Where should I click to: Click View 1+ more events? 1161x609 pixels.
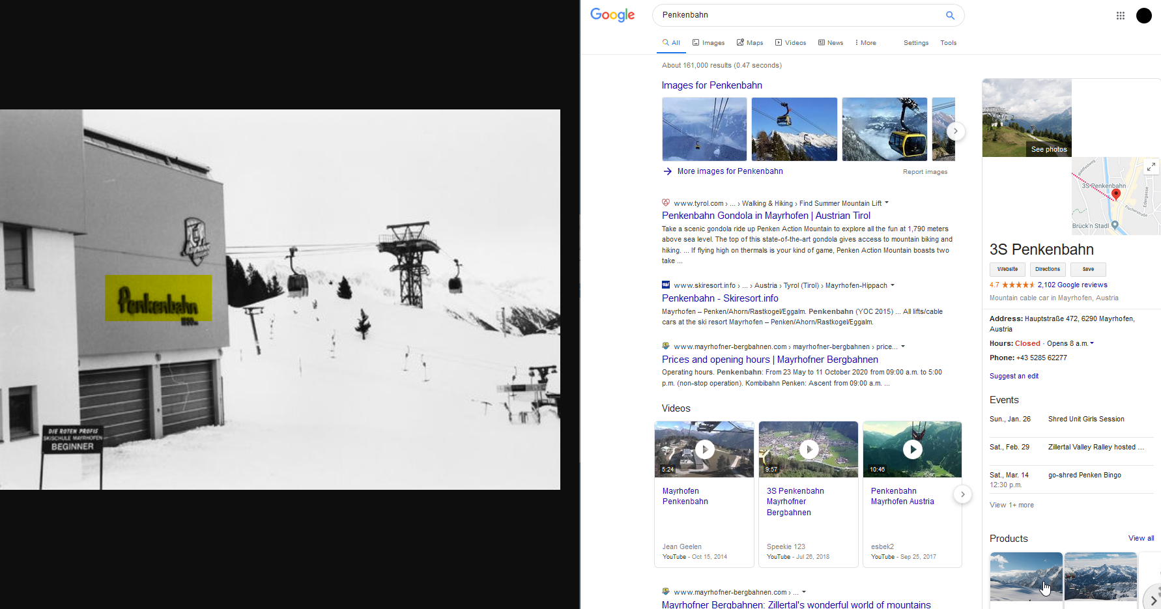1011,505
